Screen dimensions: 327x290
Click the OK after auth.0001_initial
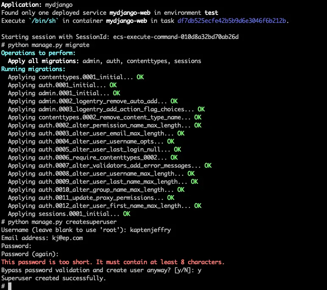(113, 85)
